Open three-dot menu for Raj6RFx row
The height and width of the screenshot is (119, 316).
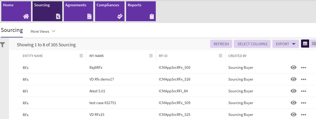303,67
